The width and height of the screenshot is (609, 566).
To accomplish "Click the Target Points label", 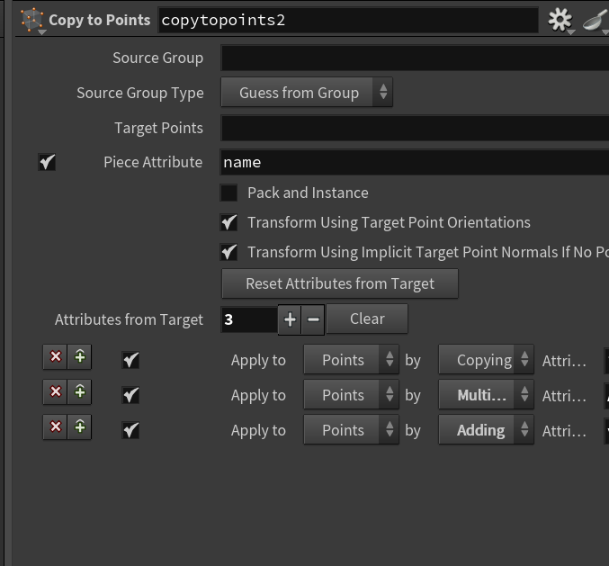I will pyautogui.click(x=158, y=128).
